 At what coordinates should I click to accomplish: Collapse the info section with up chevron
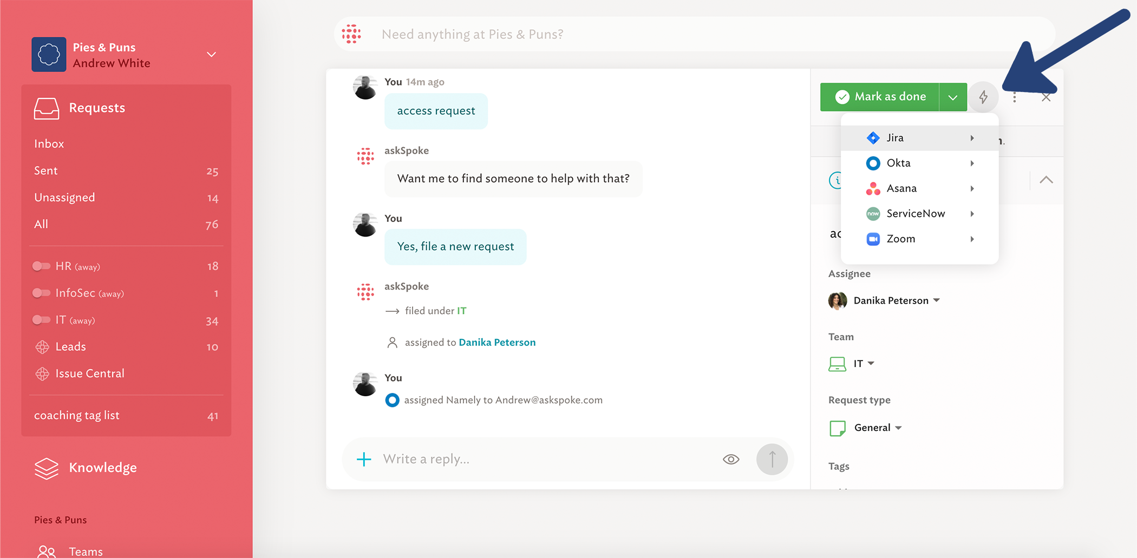coord(1046,180)
